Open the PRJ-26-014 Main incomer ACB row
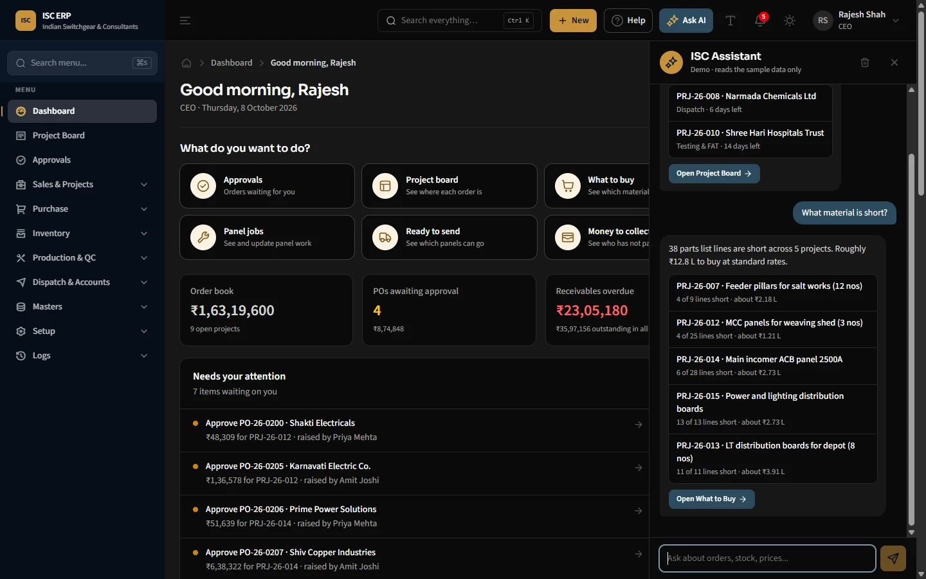The height and width of the screenshot is (579, 926). [773, 366]
